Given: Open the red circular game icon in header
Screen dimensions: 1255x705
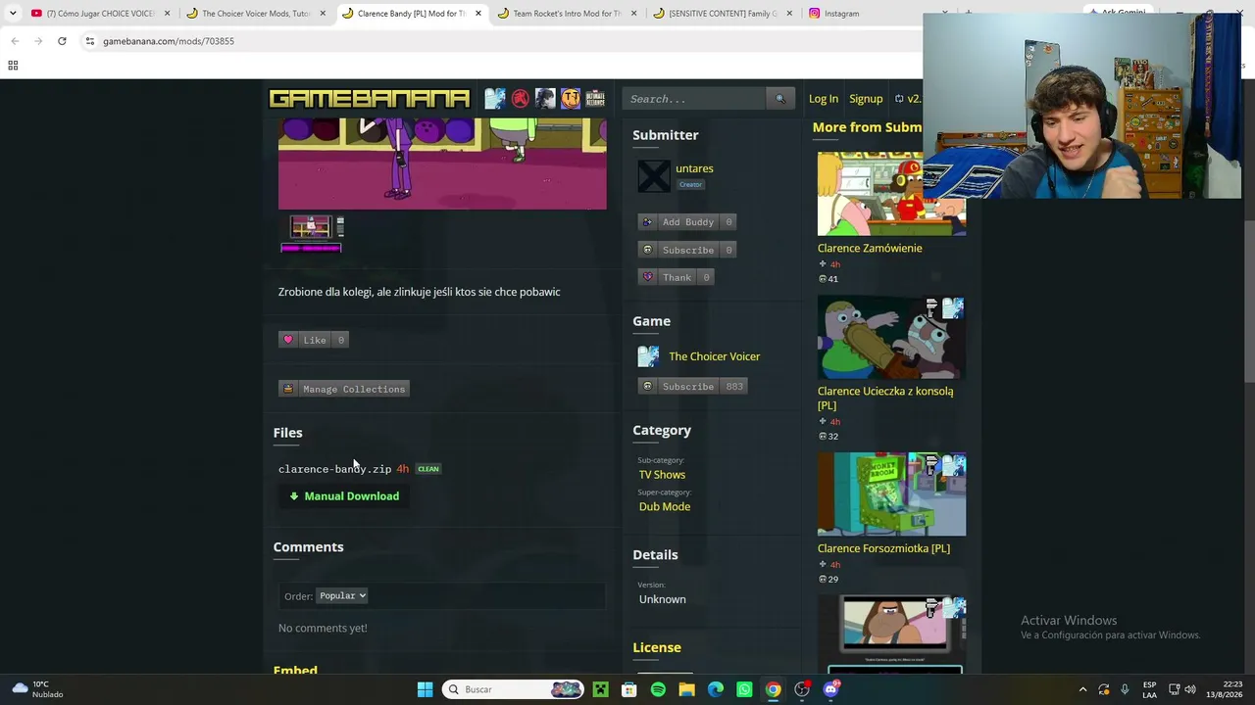Looking at the screenshot, I should [520, 99].
